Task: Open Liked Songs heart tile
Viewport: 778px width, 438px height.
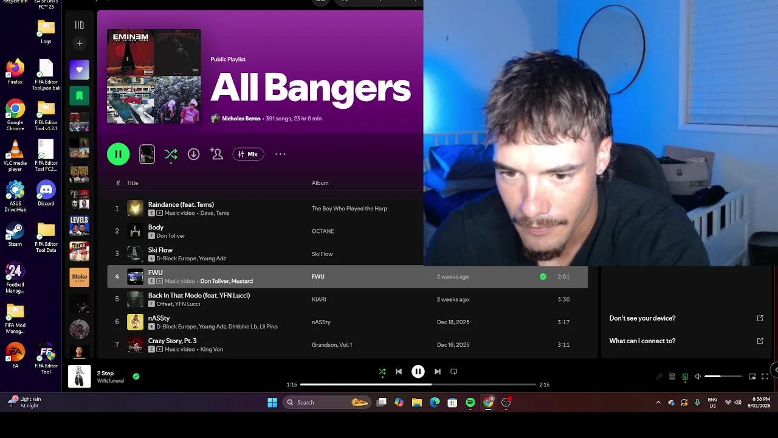Action: pyautogui.click(x=79, y=69)
